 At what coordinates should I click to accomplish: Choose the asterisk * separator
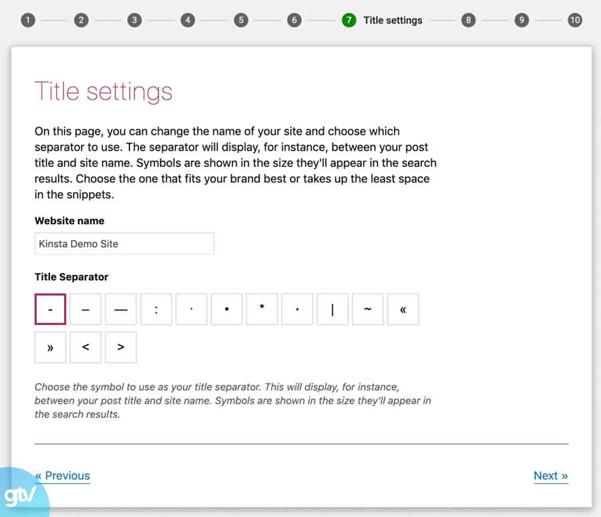click(262, 309)
